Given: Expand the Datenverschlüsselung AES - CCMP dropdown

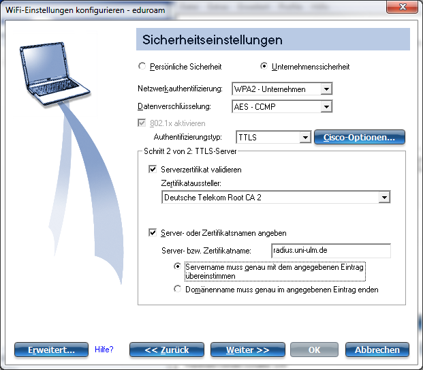Looking at the screenshot, I should 326,107.
